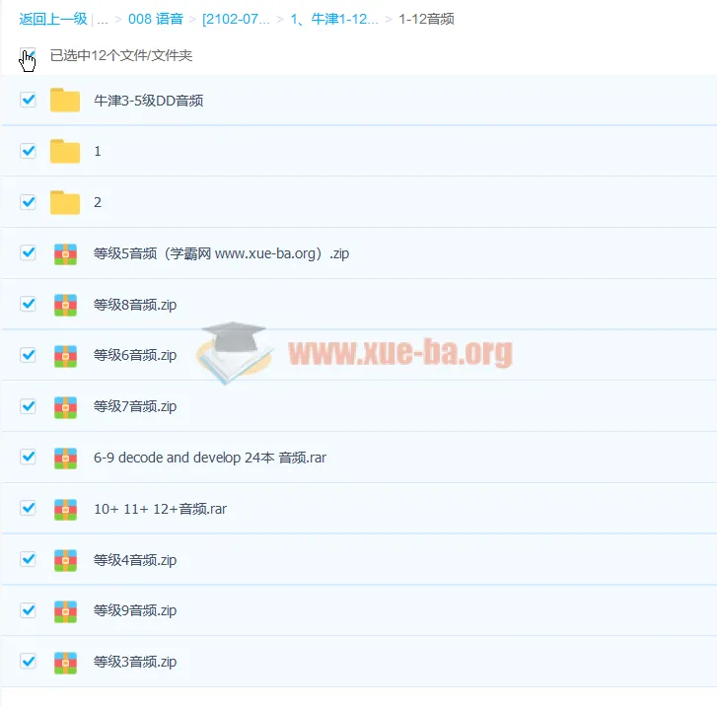Image resolution: width=717 pixels, height=707 pixels.
Task: Click the folder icon named 1
Action: pyautogui.click(x=65, y=151)
